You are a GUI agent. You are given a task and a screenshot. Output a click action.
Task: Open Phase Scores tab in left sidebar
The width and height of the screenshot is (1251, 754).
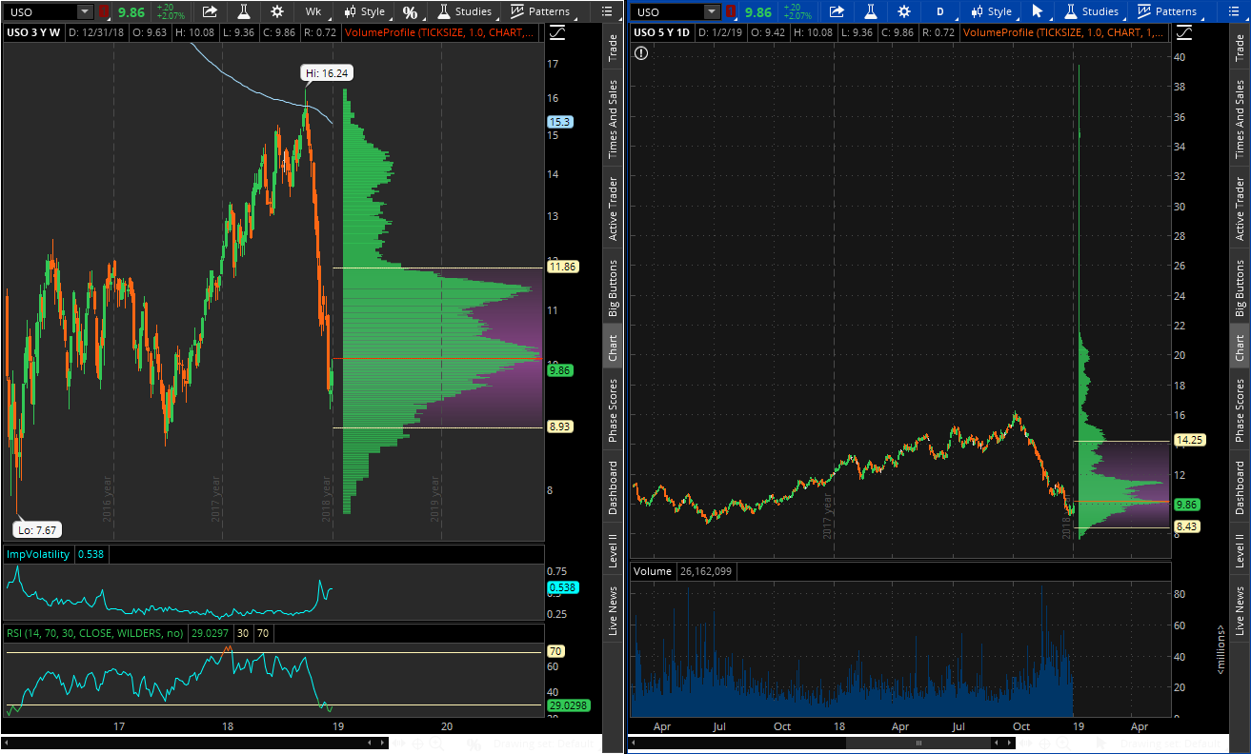point(613,410)
